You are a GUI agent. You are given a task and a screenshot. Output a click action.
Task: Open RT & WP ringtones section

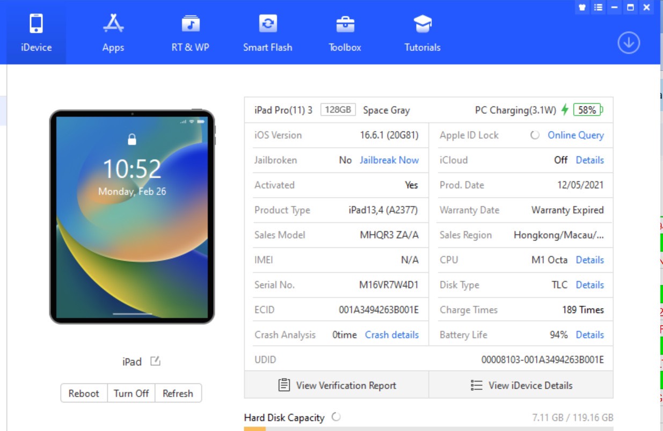point(190,33)
